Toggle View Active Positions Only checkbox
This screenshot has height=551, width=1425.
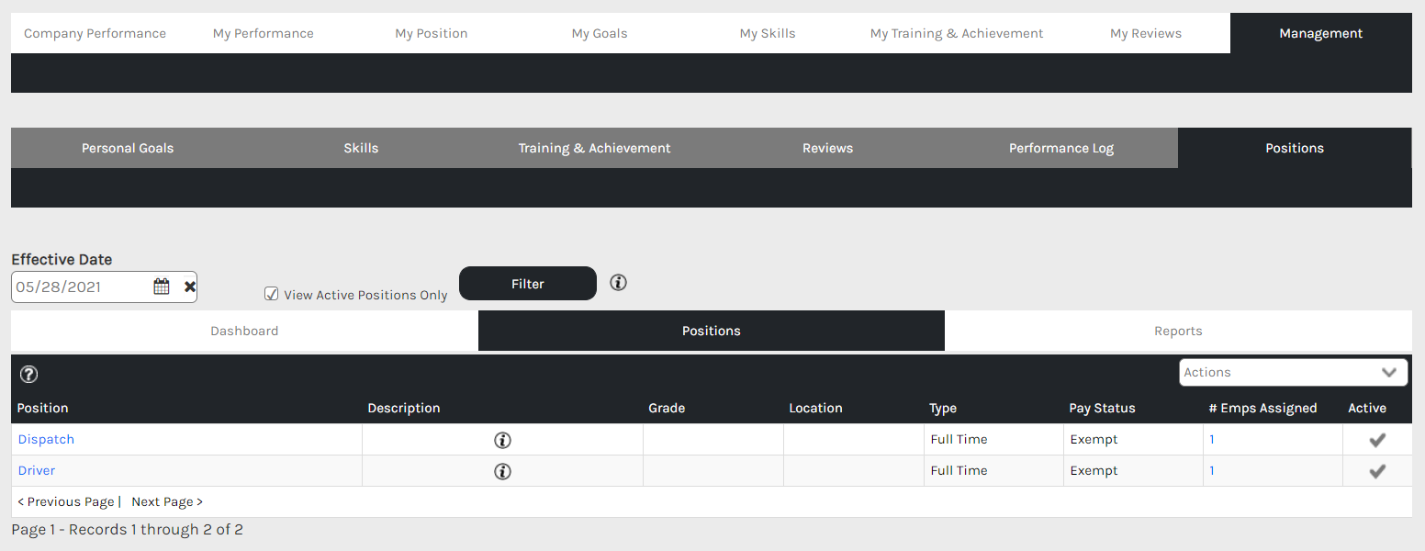coord(272,294)
